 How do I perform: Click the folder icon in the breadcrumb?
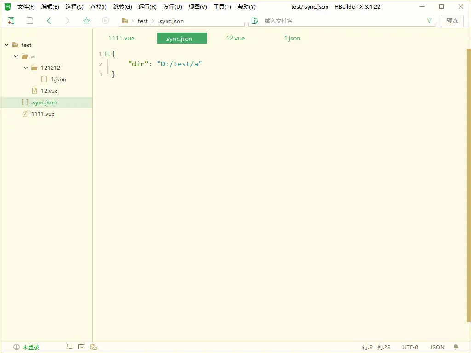click(x=125, y=21)
